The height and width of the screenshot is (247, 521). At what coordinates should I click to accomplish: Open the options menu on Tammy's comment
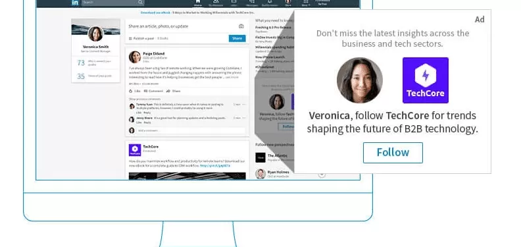point(244,105)
